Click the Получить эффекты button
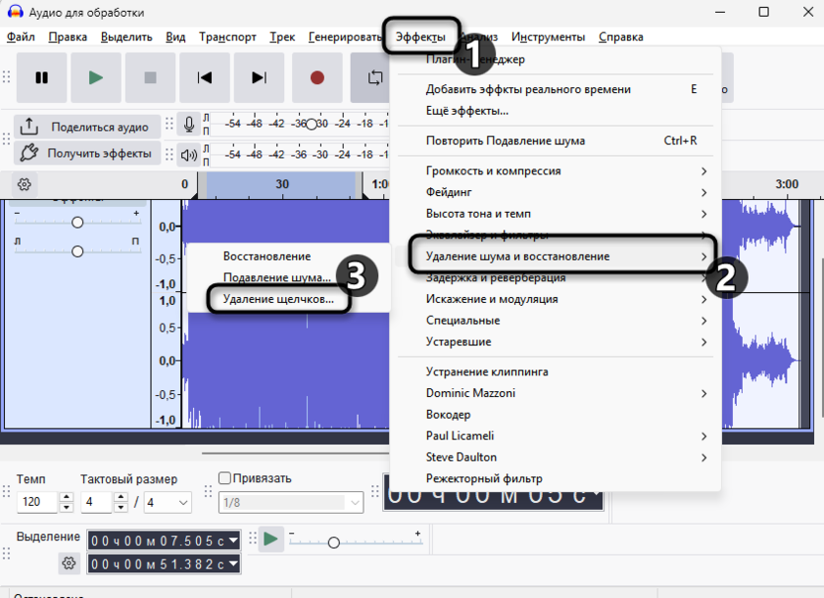 click(x=86, y=153)
